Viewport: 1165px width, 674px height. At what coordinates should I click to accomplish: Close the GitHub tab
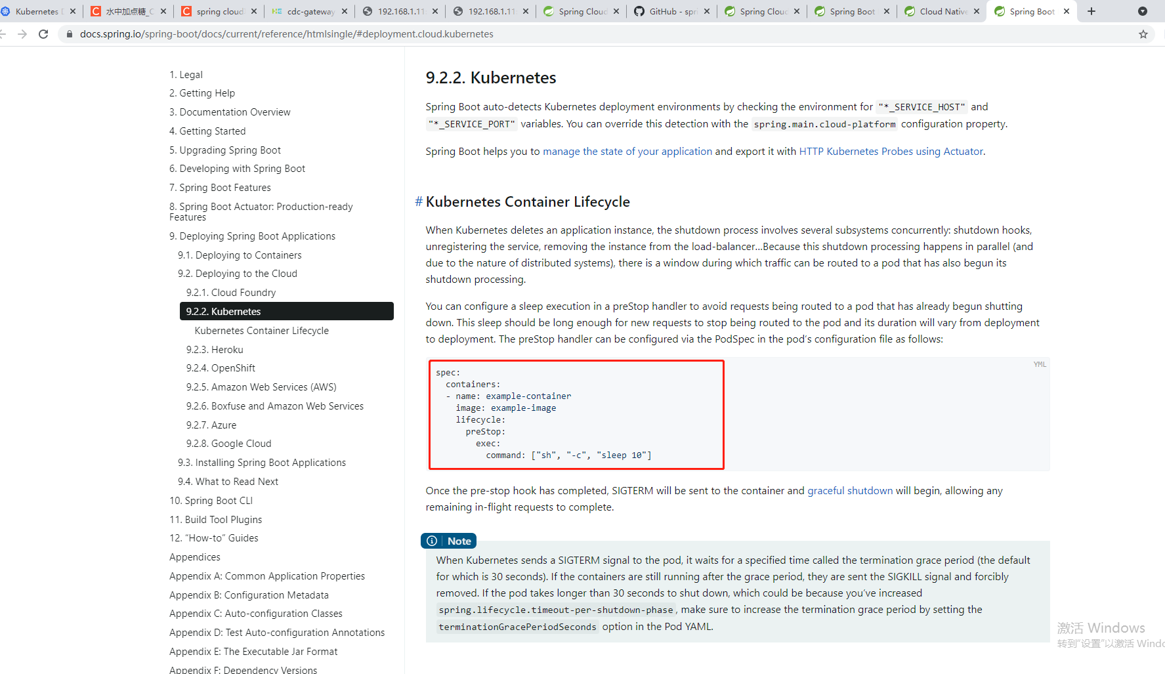pyautogui.click(x=707, y=11)
